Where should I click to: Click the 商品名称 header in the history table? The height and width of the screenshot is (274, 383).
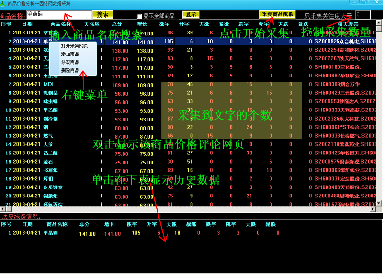click(57, 224)
